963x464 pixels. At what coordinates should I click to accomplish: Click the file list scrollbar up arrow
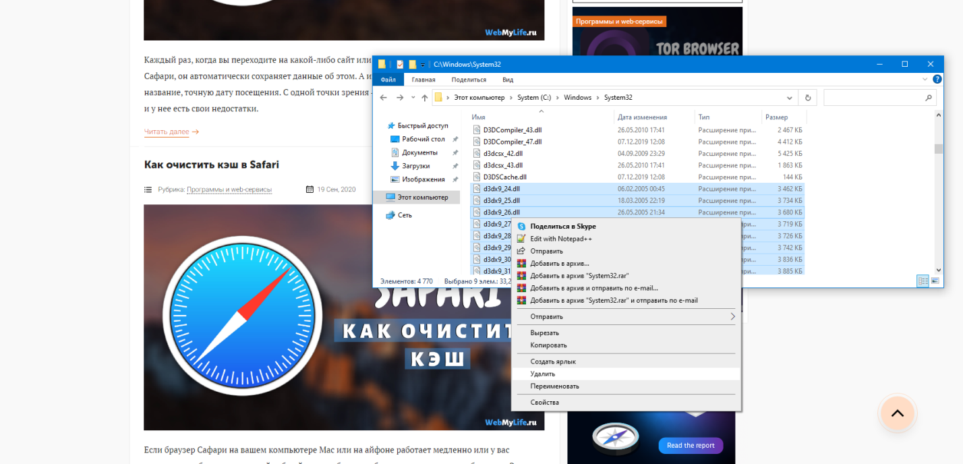click(939, 116)
